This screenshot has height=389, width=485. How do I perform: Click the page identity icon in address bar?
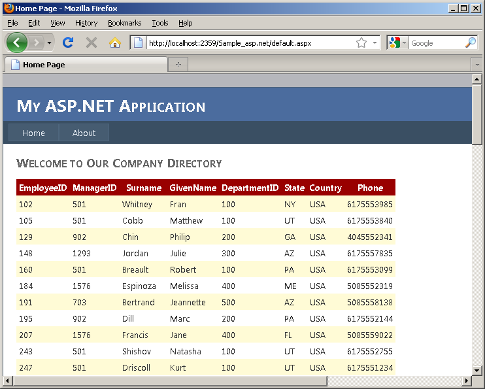pos(138,42)
